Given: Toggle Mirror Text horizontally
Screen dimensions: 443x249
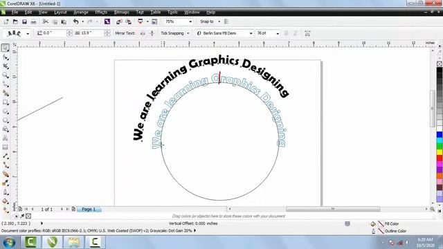Looking at the screenshot, I should [143, 33].
